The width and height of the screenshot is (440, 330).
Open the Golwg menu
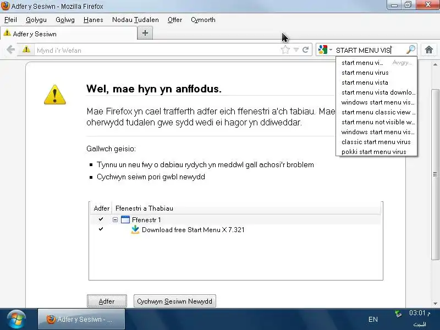(65, 20)
